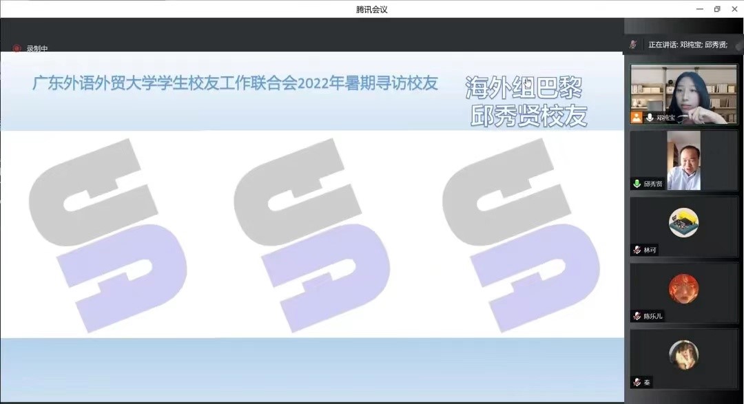Click the muted microphone icon for 陈乐儿
The width and height of the screenshot is (744, 404).
coord(637,316)
